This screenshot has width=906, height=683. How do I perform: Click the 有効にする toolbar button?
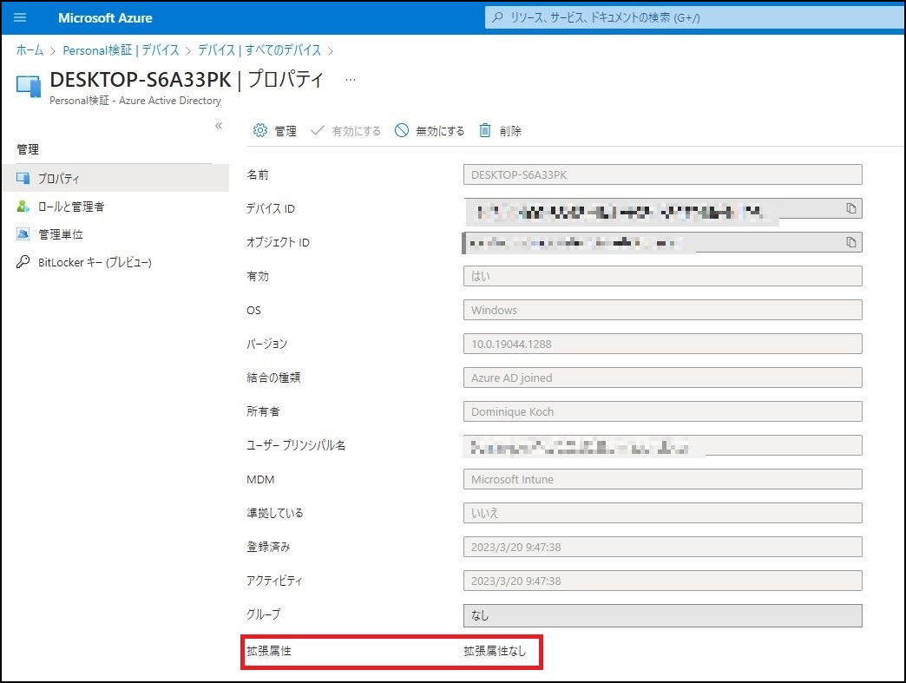pos(345,130)
